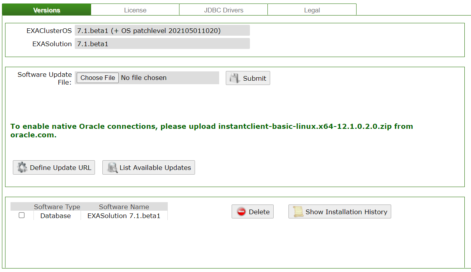Image resolution: width=471 pixels, height=272 pixels.
Task: Tick the EXASolution 7.1.beta1 Database row checkbox
Action: click(22, 215)
